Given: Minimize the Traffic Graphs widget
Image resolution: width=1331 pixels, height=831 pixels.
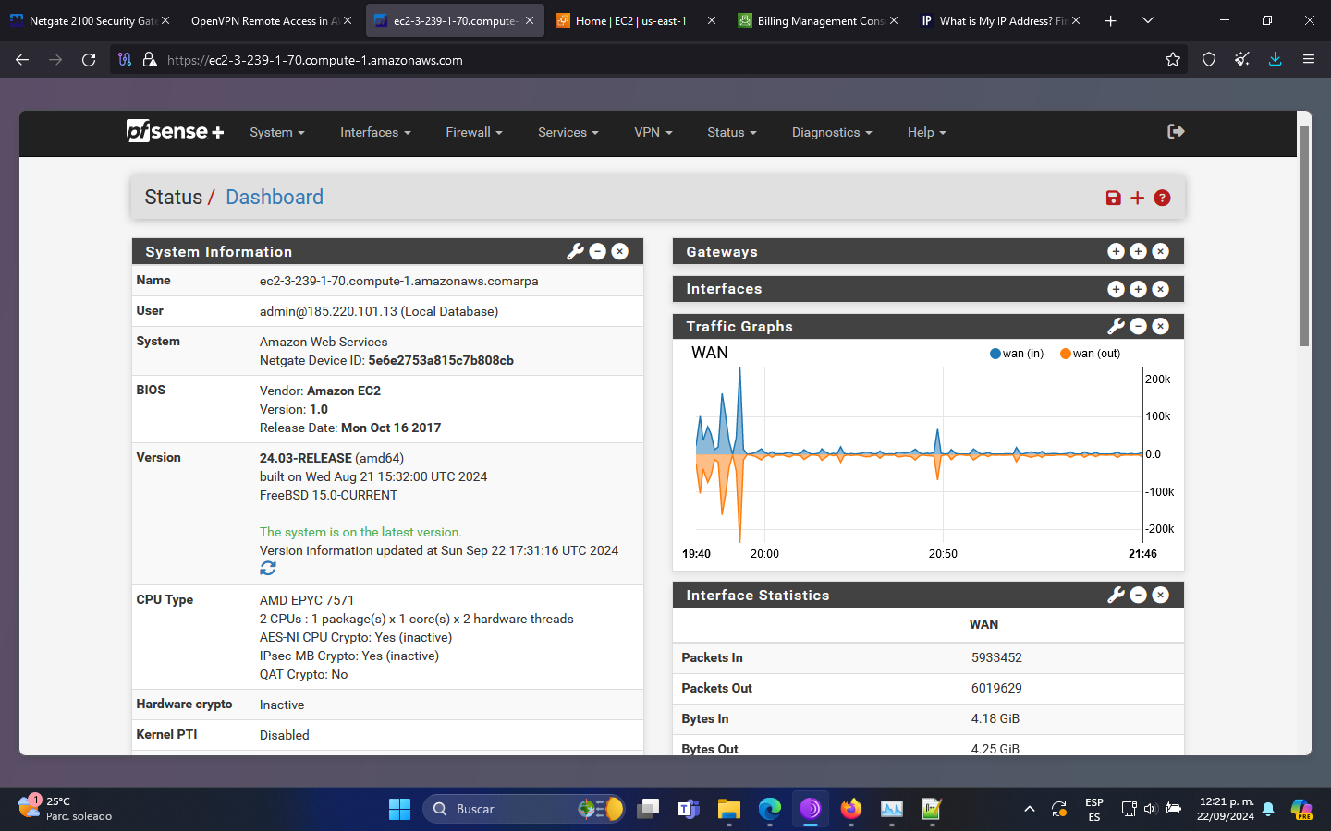Looking at the screenshot, I should pos(1139,326).
